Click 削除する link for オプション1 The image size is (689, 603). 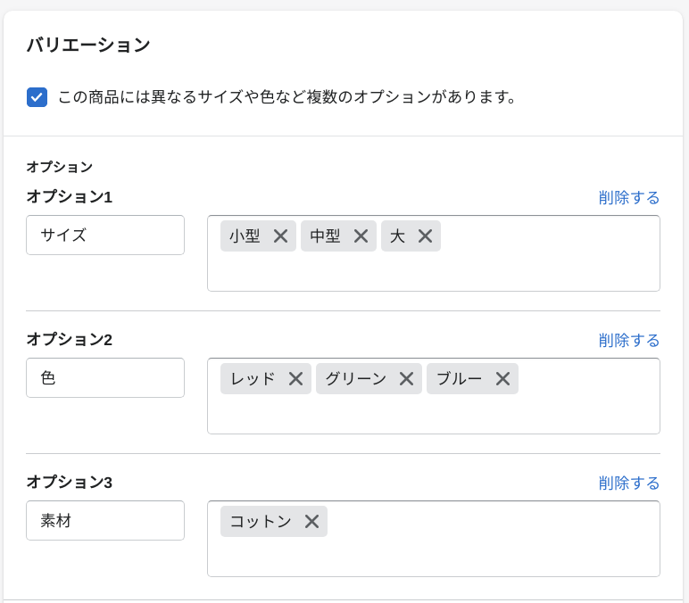point(629,198)
